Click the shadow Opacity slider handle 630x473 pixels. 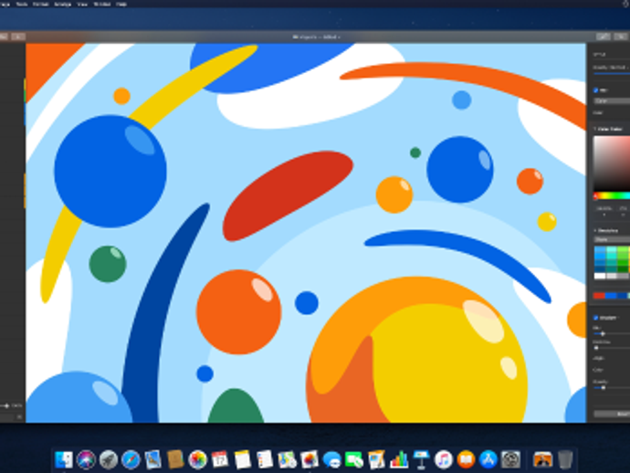603,388
